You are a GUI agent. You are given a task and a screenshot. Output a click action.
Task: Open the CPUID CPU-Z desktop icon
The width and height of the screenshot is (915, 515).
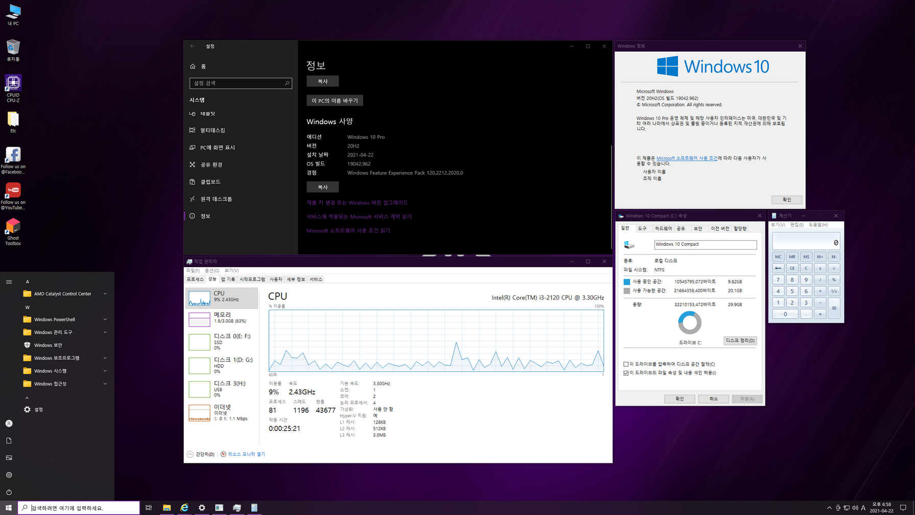click(13, 88)
